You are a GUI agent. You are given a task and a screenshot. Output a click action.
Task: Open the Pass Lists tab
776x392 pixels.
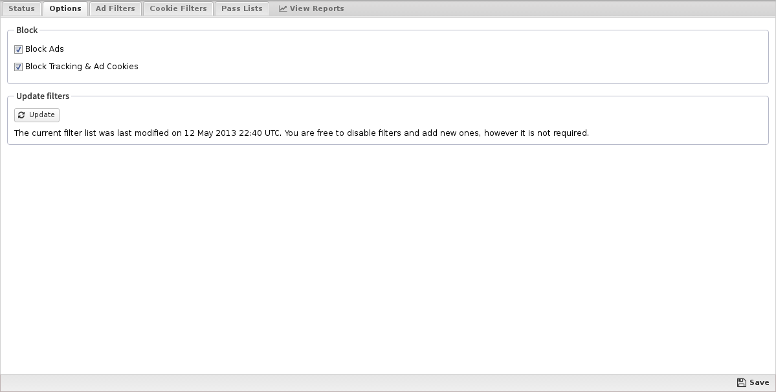pyautogui.click(x=242, y=8)
